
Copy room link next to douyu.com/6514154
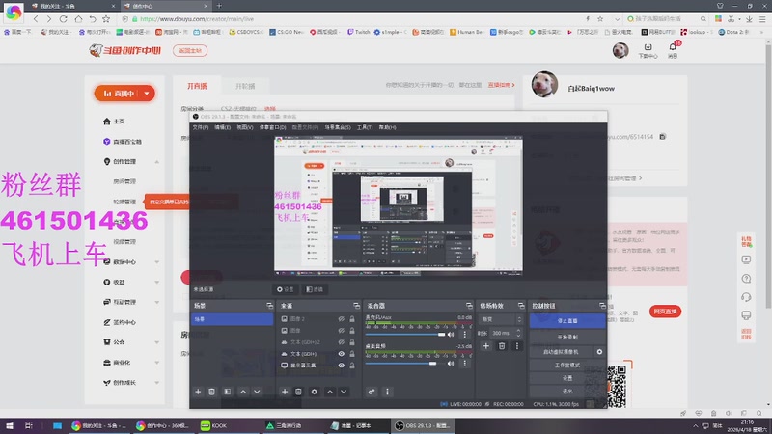tap(663, 136)
